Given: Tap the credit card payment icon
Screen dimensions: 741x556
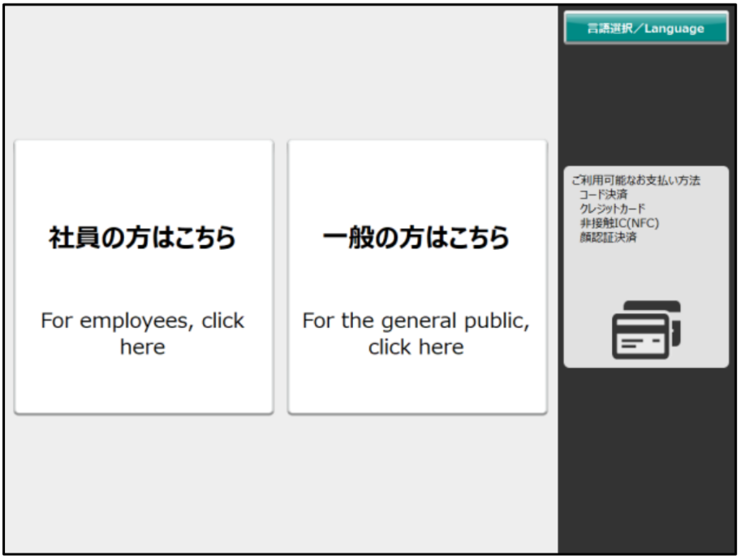Looking at the screenshot, I should 646,330.
